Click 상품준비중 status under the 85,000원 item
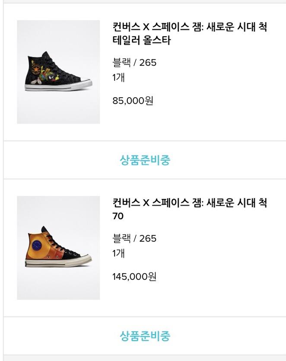 pyautogui.click(x=145, y=160)
